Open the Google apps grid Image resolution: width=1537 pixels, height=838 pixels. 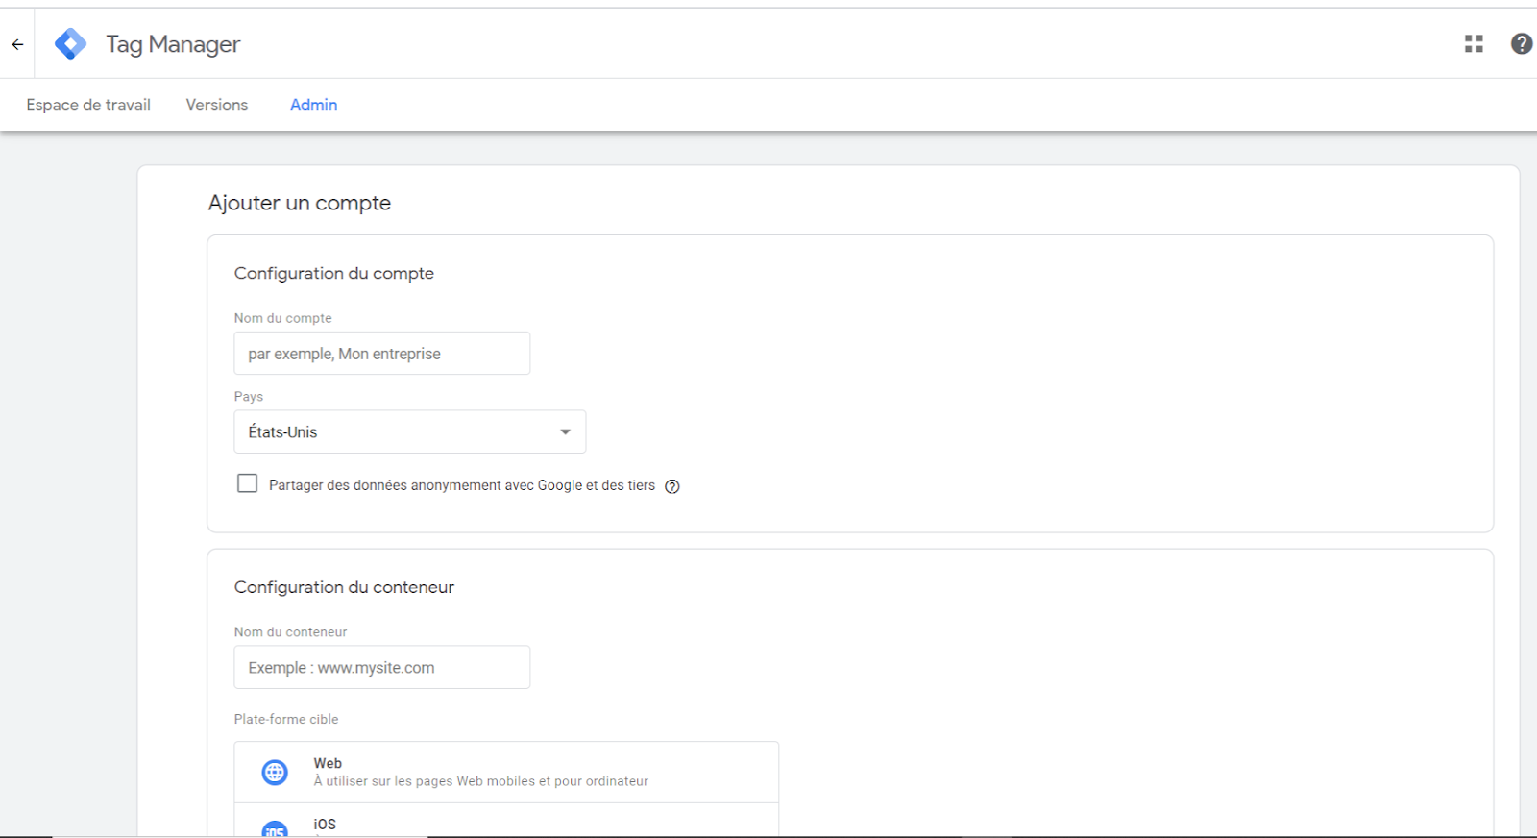(1474, 44)
